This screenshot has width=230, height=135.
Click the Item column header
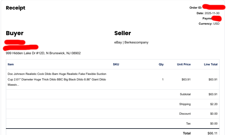click(11, 64)
